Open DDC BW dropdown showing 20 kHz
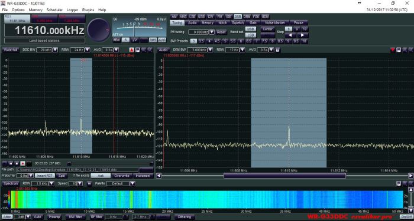Image resolution: width=414 pixels, height=221 pixels. tap(55, 50)
